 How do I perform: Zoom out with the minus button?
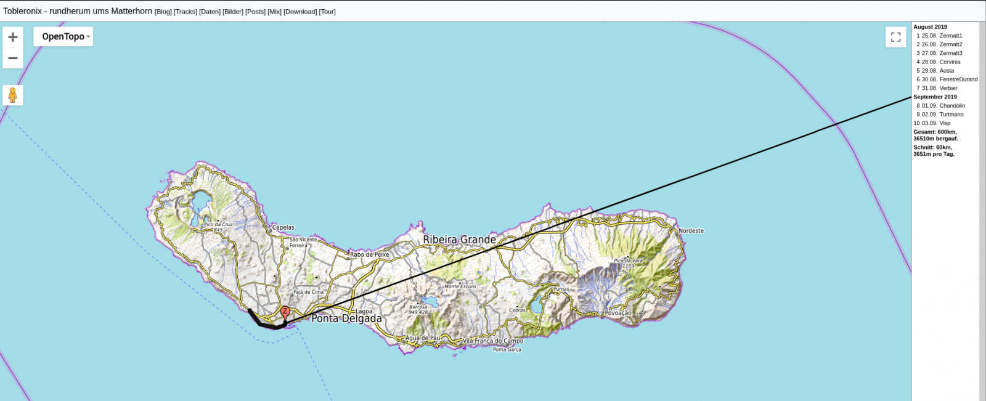[x=13, y=58]
